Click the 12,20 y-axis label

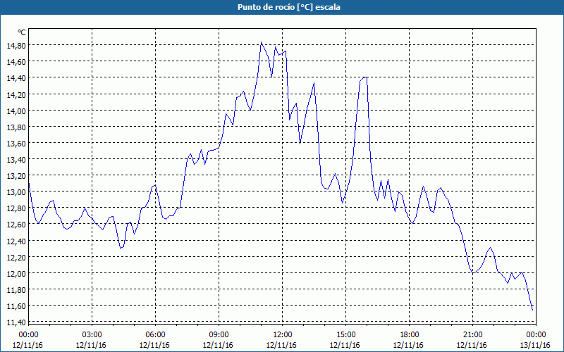coord(16,257)
